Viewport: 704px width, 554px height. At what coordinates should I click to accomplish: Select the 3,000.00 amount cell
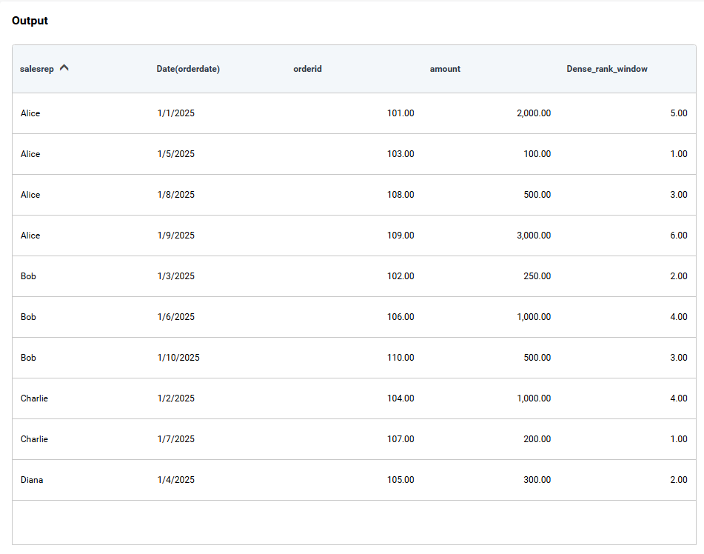pos(533,236)
